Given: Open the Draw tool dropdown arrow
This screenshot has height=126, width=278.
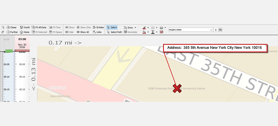Looking at the screenshot, I should pos(135,27).
